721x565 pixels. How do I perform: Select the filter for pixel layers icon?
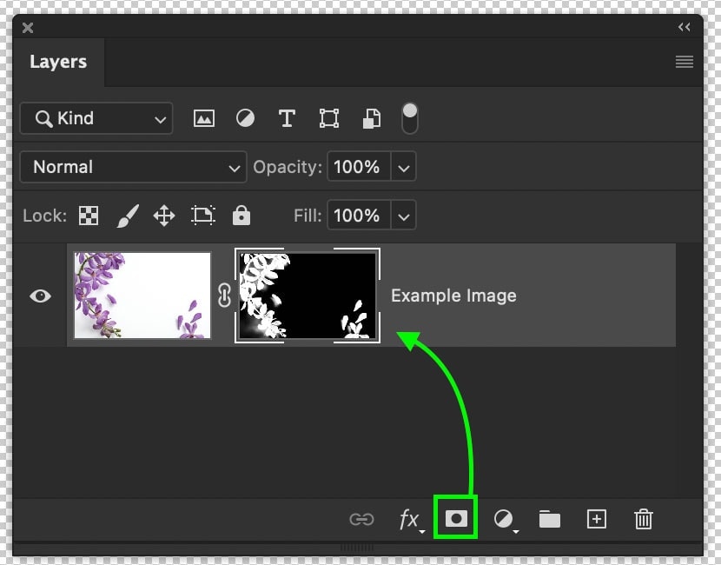coord(203,117)
